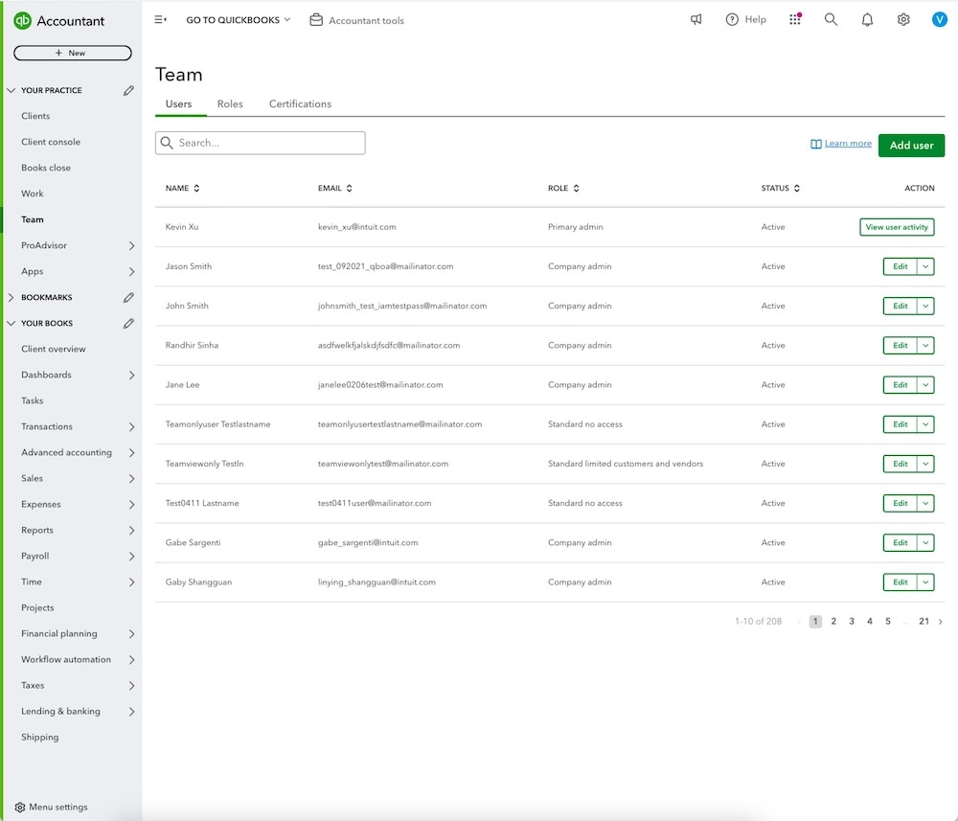
Task: Open the announcements megaphone icon
Action: click(x=696, y=19)
